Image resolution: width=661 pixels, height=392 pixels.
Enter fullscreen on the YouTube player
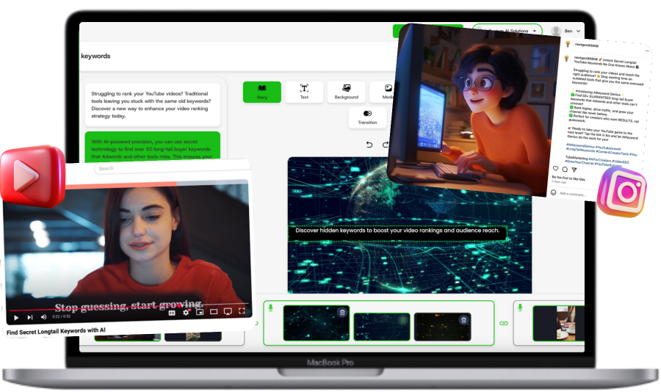click(242, 311)
